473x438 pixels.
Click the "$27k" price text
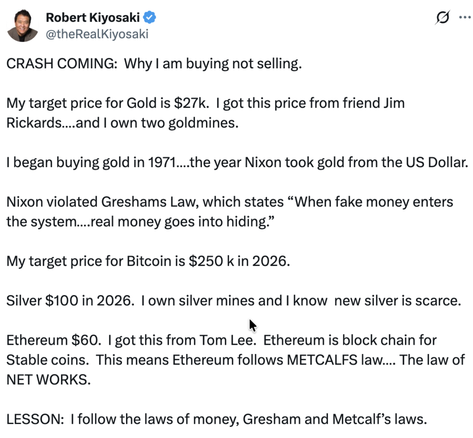(x=195, y=103)
